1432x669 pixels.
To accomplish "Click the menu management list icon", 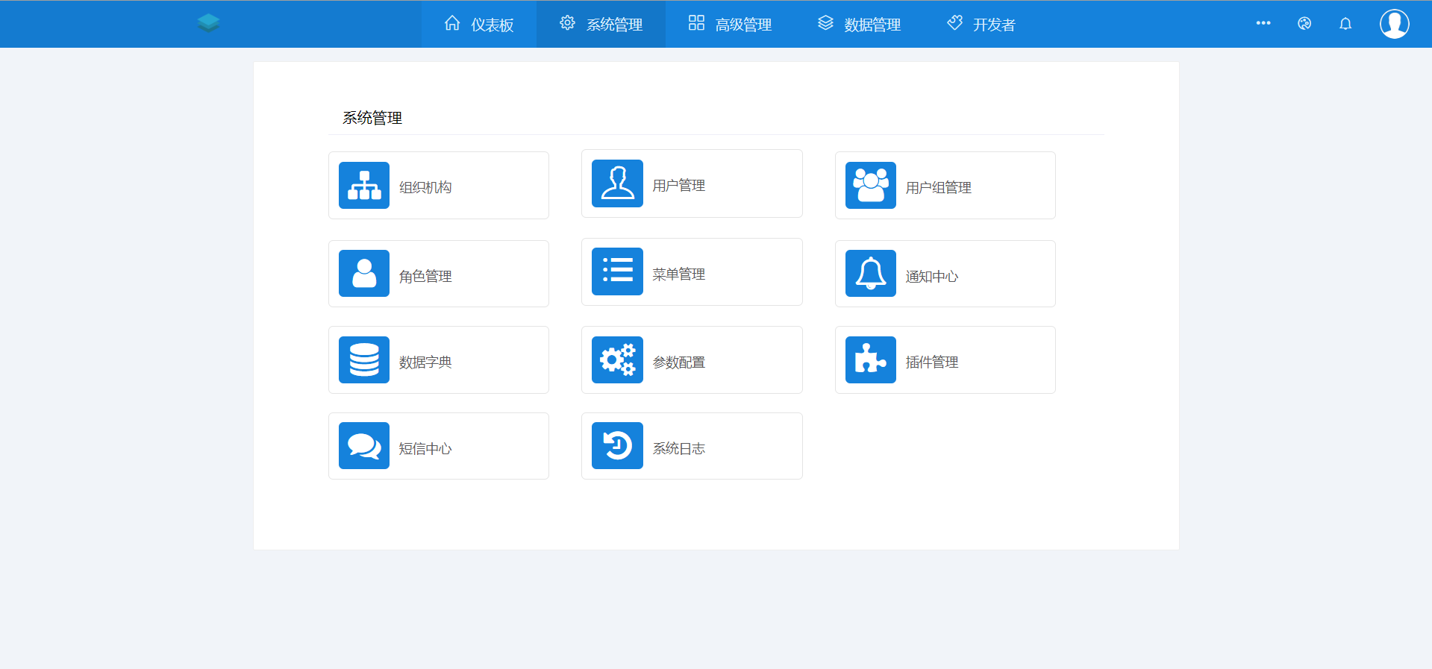I will click(x=617, y=271).
